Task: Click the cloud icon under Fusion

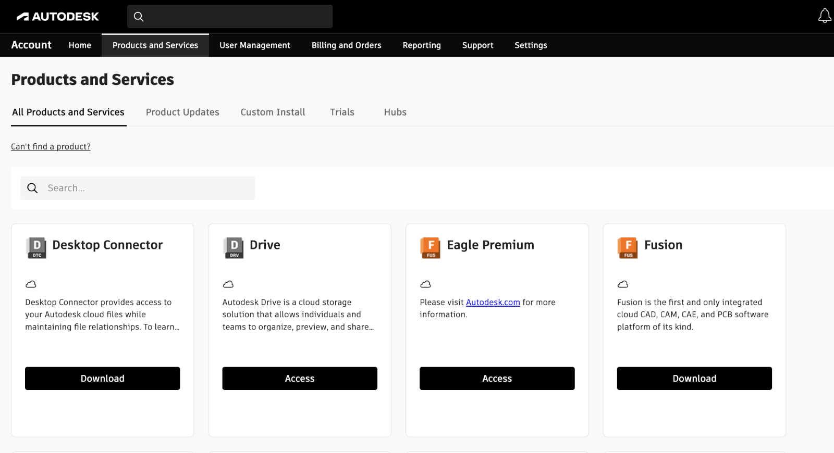Action: 623,284
